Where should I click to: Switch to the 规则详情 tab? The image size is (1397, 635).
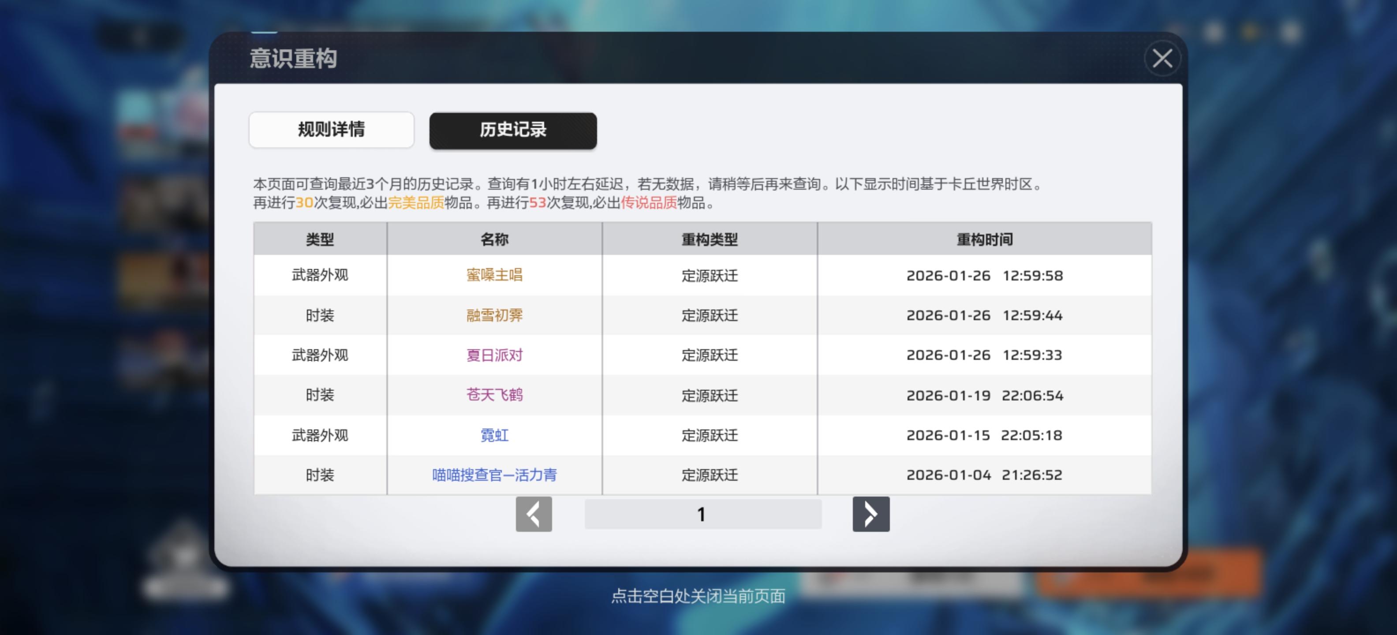point(331,130)
